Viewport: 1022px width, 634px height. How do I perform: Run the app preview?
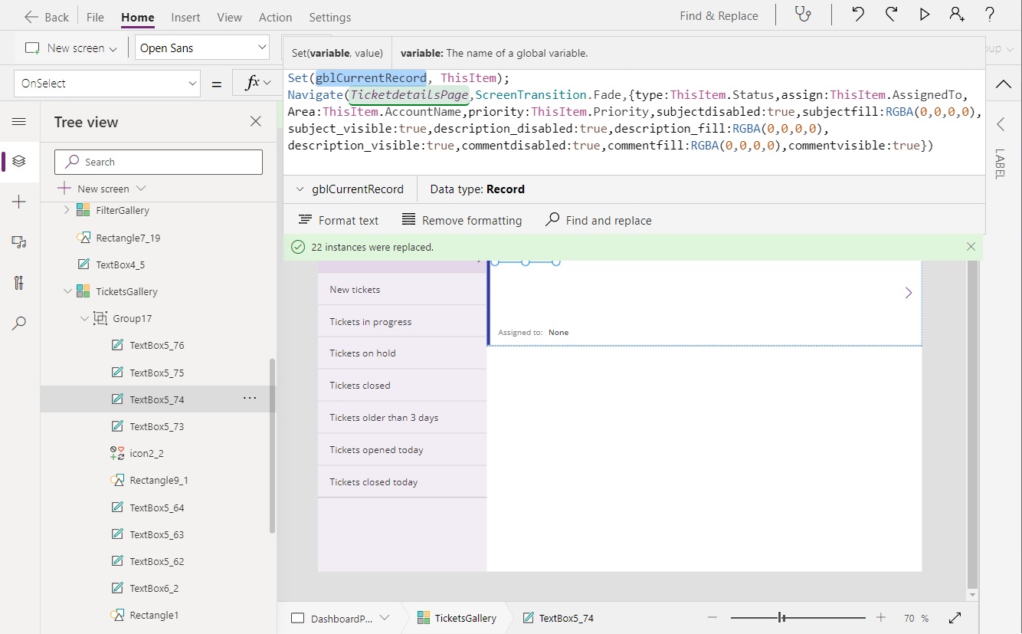click(924, 15)
